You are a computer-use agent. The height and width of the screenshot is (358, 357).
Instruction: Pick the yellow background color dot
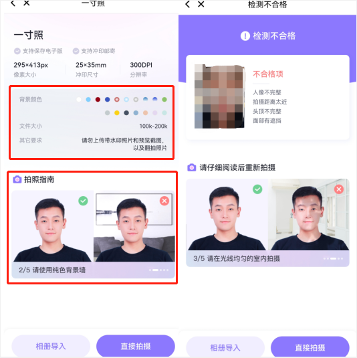[x=117, y=113]
